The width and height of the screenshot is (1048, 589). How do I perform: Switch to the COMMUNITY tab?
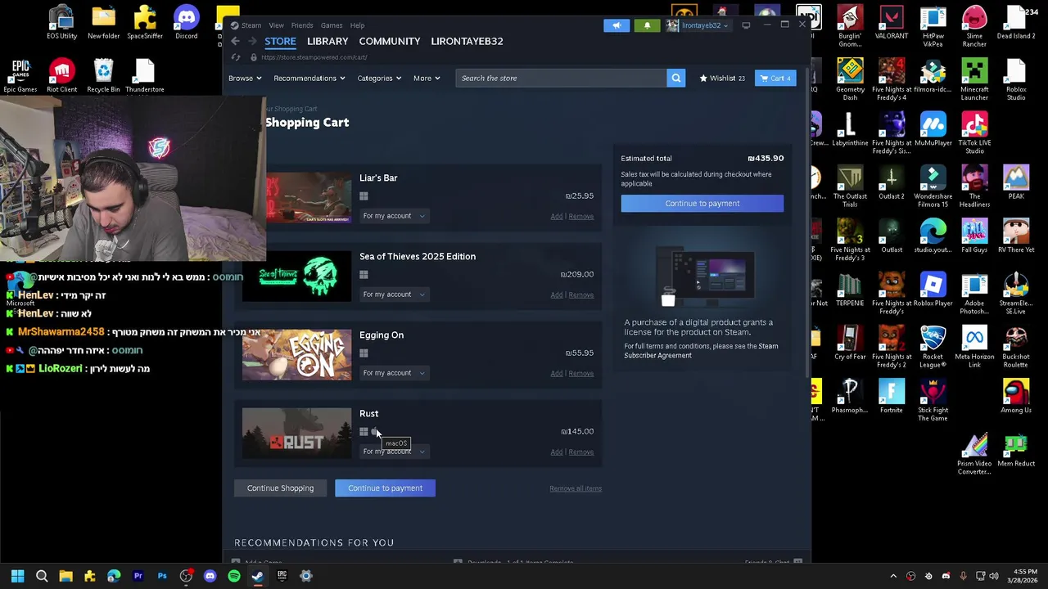pyautogui.click(x=390, y=41)
